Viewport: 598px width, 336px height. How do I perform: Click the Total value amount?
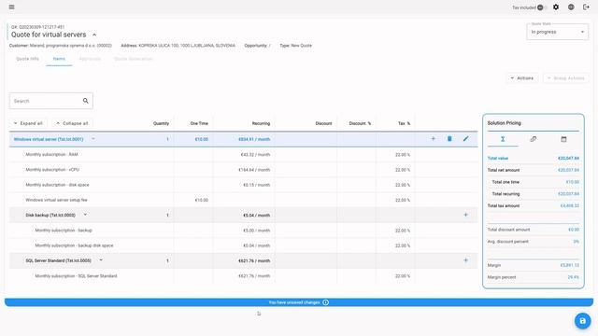click(x=568, y=158)
